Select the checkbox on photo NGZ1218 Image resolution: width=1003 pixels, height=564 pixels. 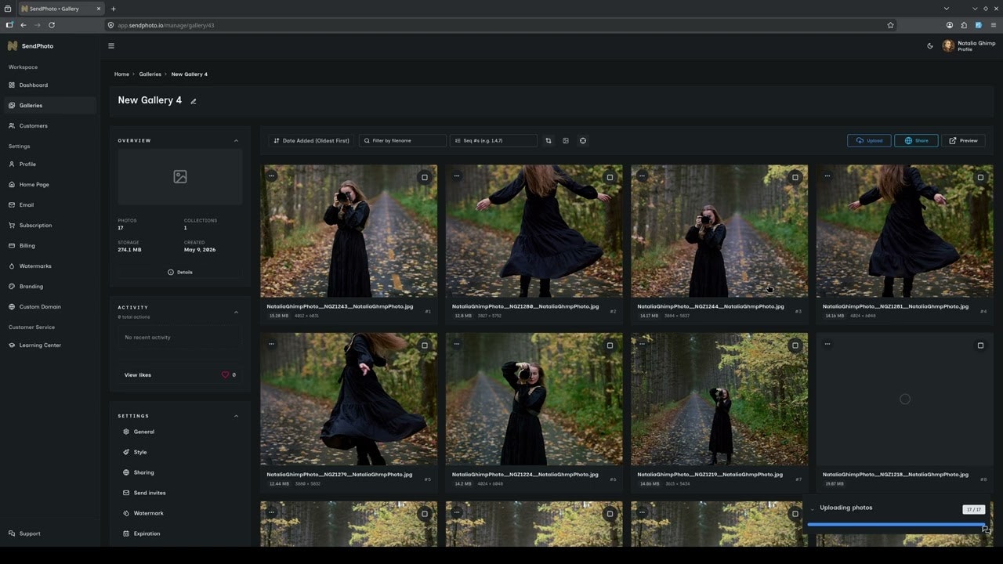click(x=980, y=345)
